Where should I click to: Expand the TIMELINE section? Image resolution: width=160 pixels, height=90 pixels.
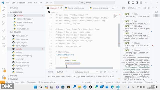pyautogui.click(x=26, y=79)
